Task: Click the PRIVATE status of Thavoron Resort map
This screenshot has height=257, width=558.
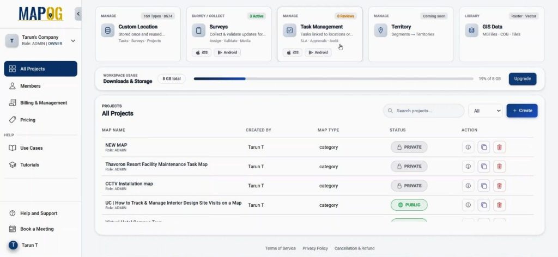Action: [x=409, y=166]
